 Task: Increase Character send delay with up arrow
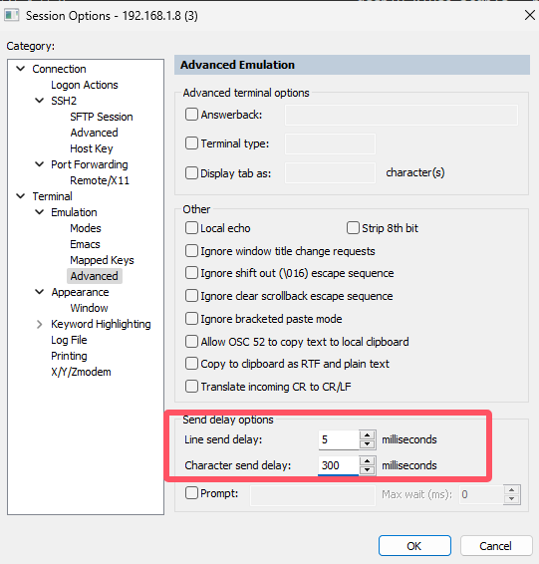(367, 461)
